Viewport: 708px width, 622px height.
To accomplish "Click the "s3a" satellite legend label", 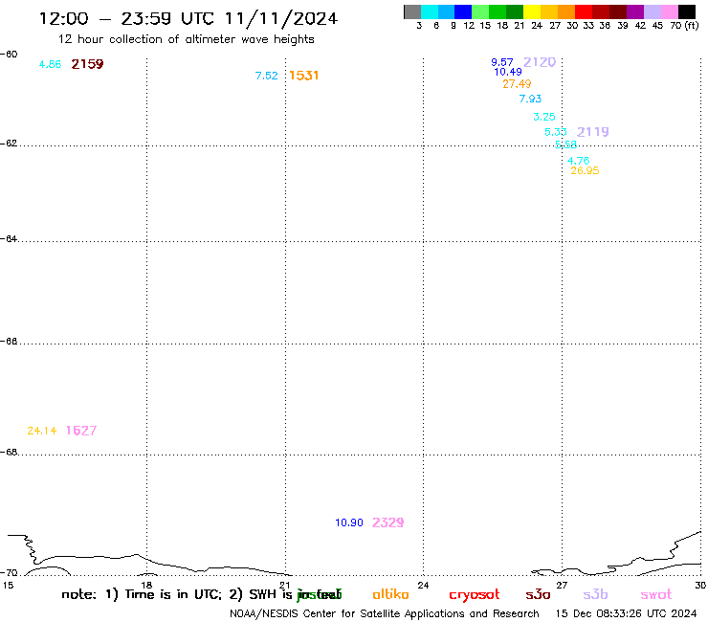I will tap(538, 595).
